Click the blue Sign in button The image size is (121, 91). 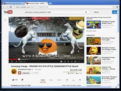(x=115, y=12)
